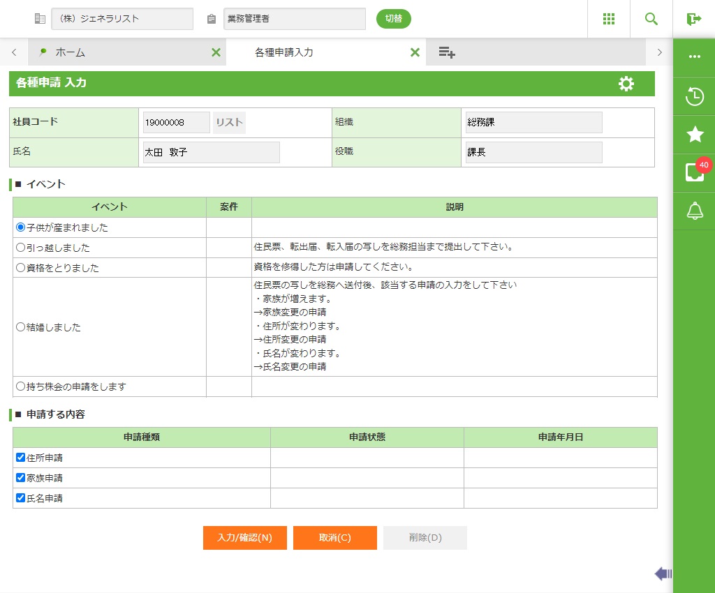The width and height of the screenshot is (715, 593).
Task: Click the add new tab icon
Action: pos(447,52)
